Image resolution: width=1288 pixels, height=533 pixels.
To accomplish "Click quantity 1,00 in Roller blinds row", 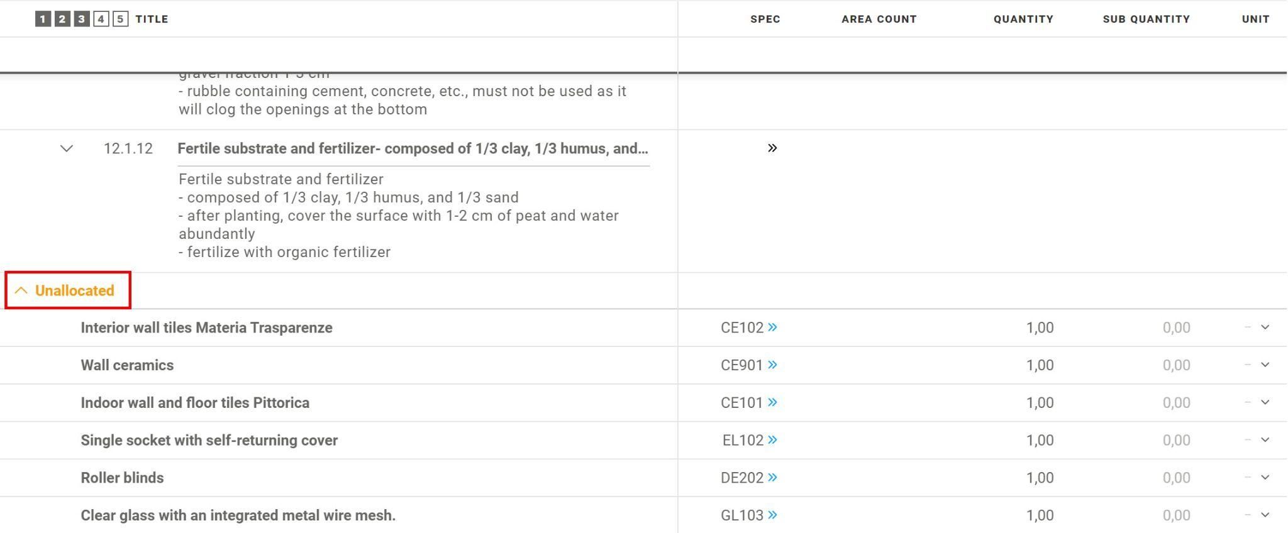I will point(1040,478).
